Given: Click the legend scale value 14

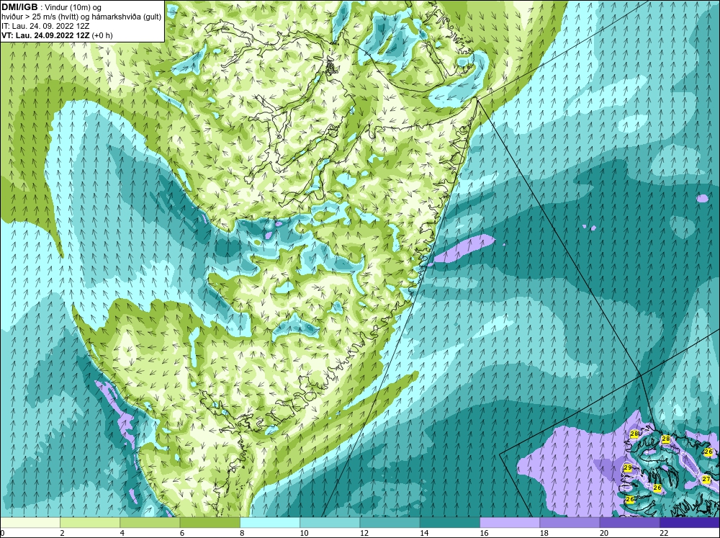Looking at the screenshot, I should [424, 533].
